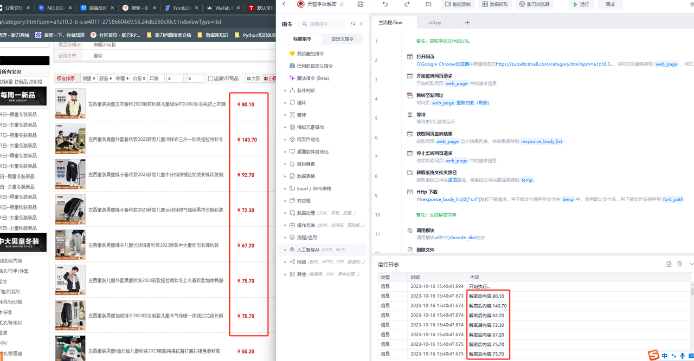Screen dimensions: 694x361
Task: Click the 智能录制 button
Action: click(x=458, y=4)
